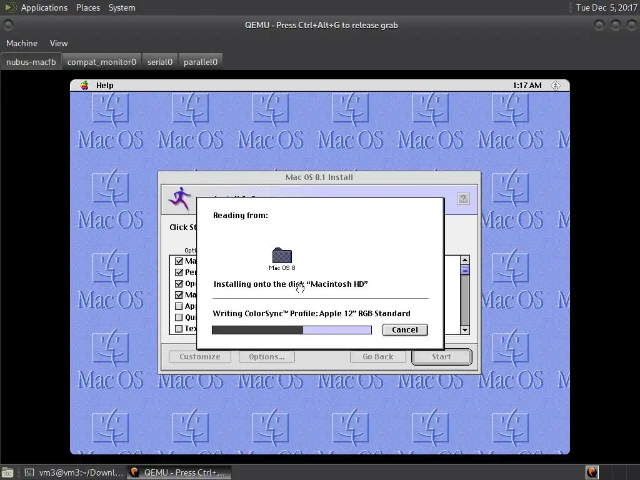640x480 pixels.
Task: Click the installation progress bar
Action: 292,330
